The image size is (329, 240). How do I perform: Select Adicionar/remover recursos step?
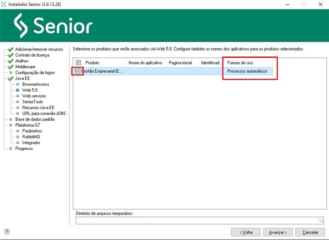(39, 49)
